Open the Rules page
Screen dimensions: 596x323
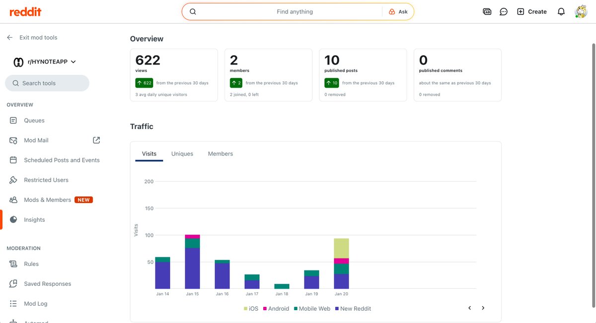[31, 264]
